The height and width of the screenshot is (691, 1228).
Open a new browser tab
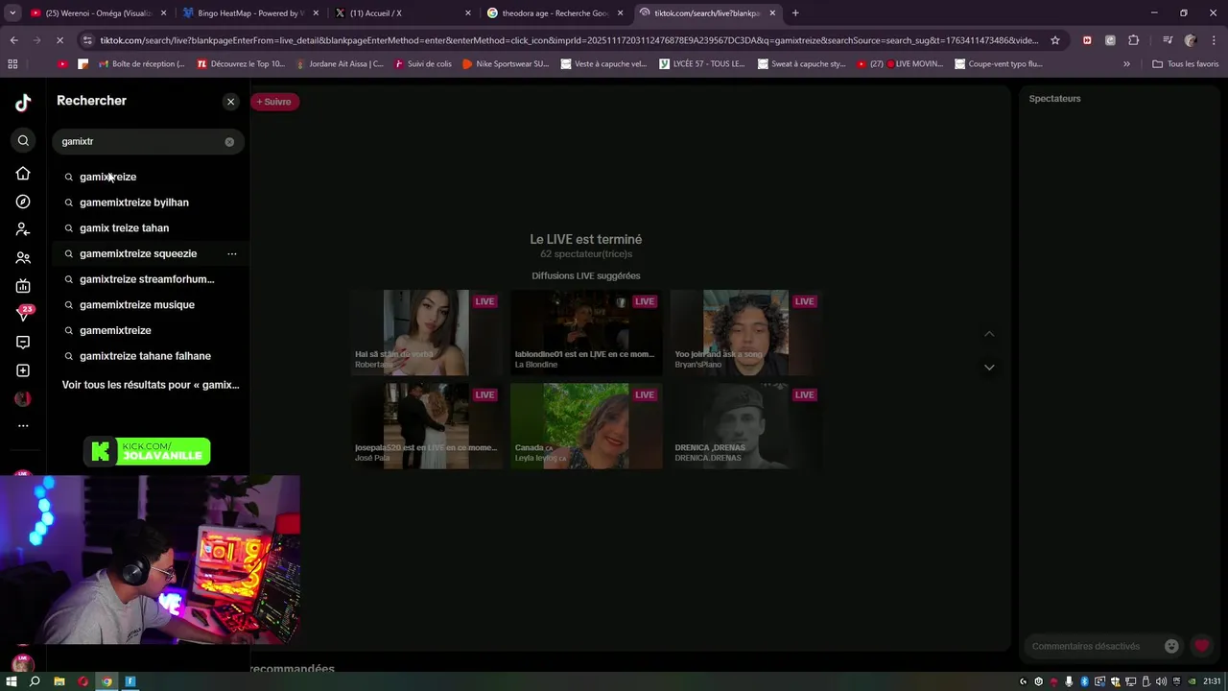pyautogui.click(x=795, y=13)
